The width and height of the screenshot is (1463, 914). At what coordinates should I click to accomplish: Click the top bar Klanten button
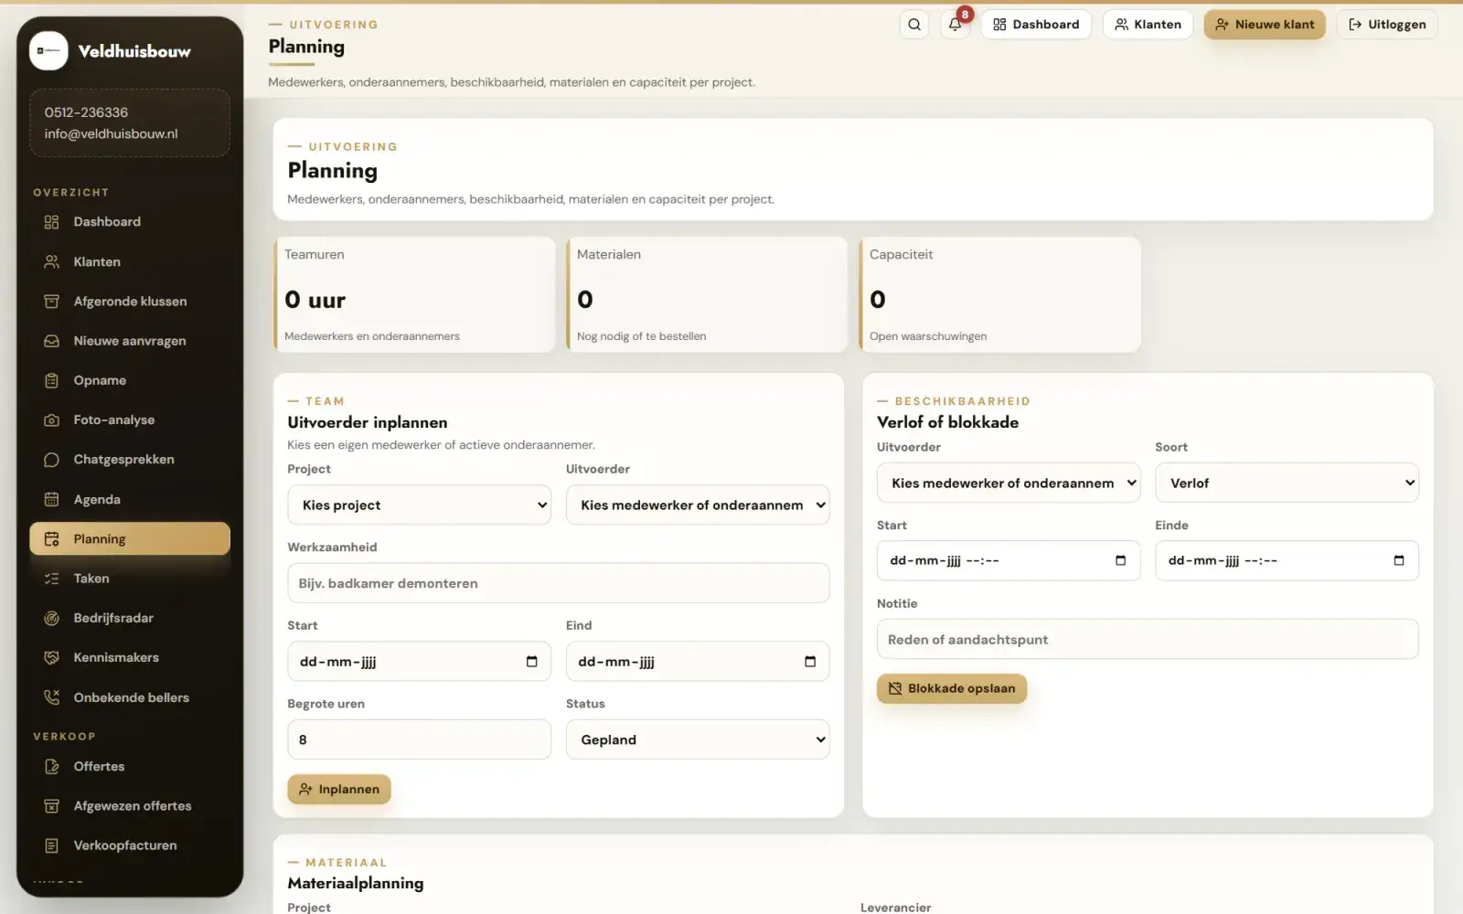(1148, 25)
